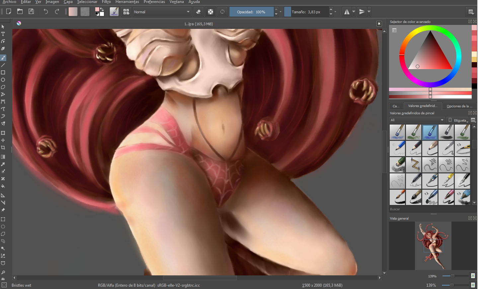The image size is (478, 289).
Task: Select the Fill bucket tool
Action: tap(3, 186)
